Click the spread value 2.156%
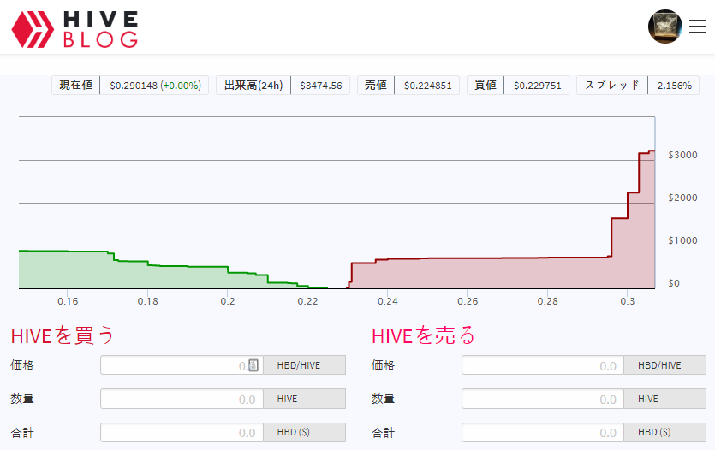The height and width of the screenshot is (450, 715). pos(675,86)
